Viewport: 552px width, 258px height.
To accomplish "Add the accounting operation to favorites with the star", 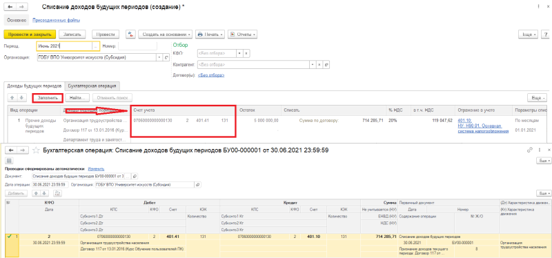I will [35, 150].
